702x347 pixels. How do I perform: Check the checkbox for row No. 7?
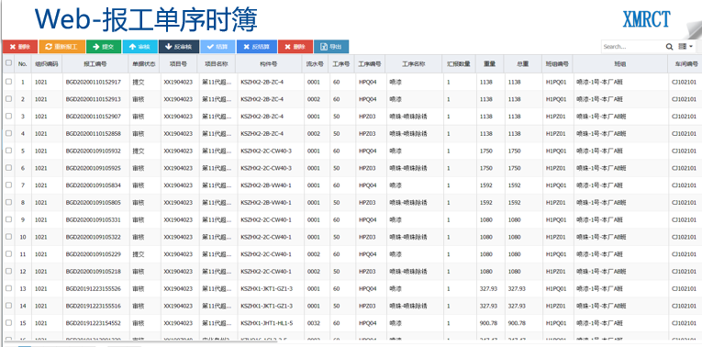click(8, 185)
